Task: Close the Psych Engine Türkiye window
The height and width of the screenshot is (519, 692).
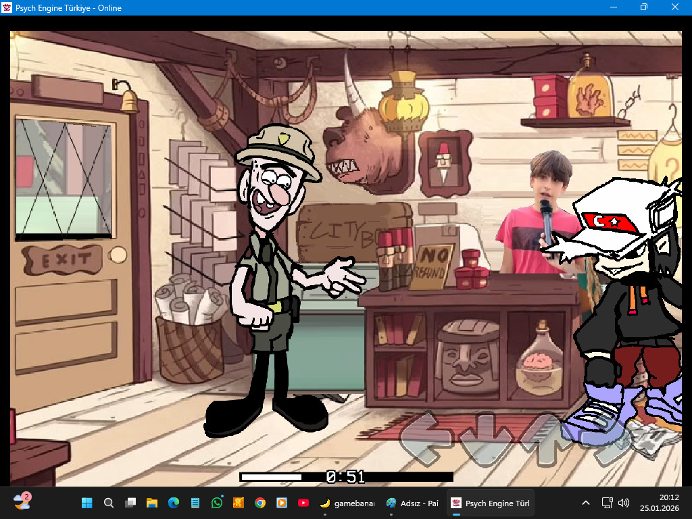Action: click(675, 7)
